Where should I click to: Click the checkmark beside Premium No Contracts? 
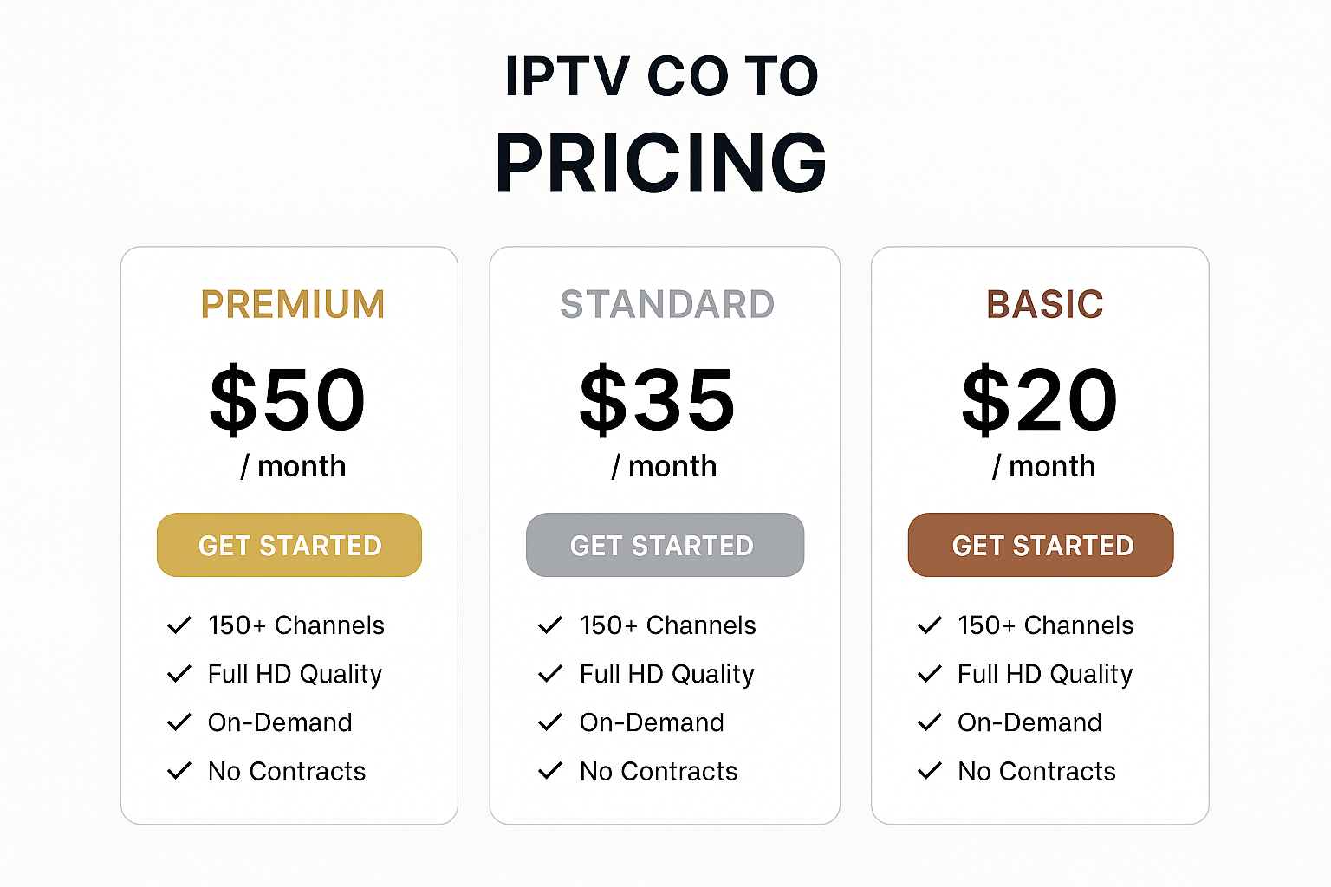point(179,771)
